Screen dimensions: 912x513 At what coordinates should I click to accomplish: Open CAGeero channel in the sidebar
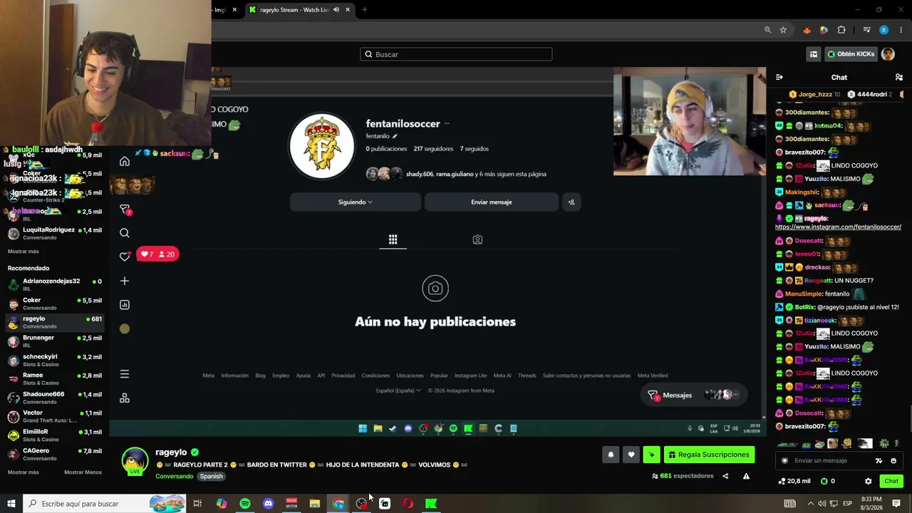(x=56, y=454)
